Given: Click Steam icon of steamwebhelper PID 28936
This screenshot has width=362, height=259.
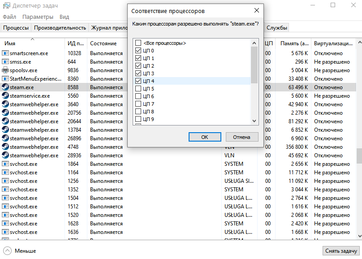Looking at the screenshot, I should pos(5,155).
